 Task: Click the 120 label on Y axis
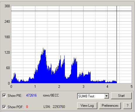[x=7, y=52]
